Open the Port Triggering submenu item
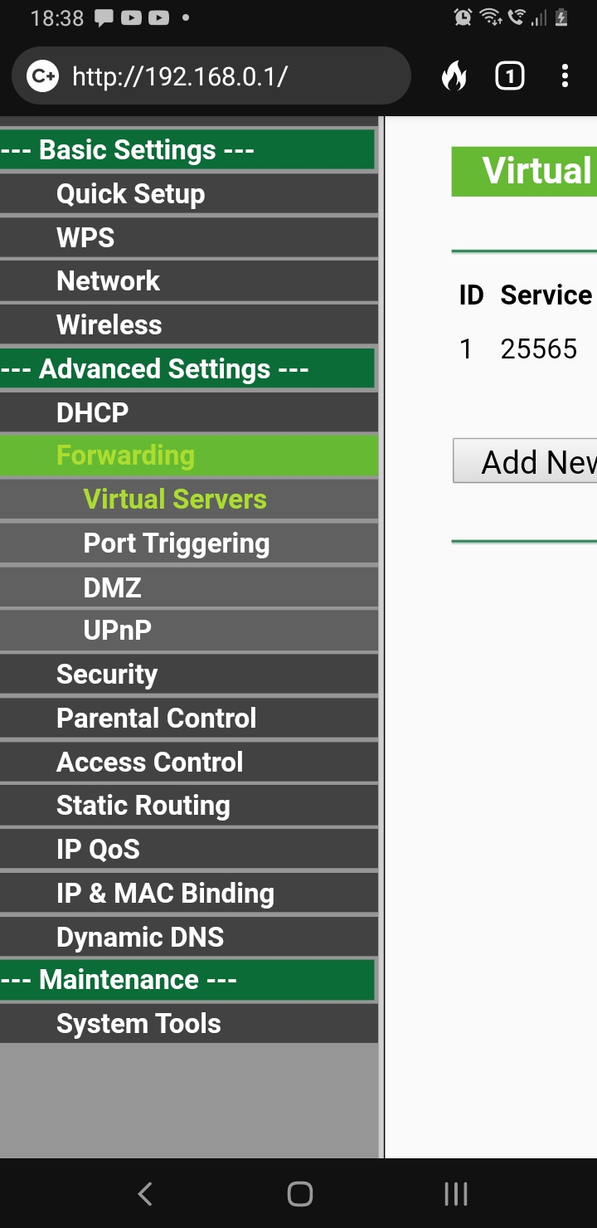Image resolution: width=597 pixels, height=1228 pixels. click(176, 543)
